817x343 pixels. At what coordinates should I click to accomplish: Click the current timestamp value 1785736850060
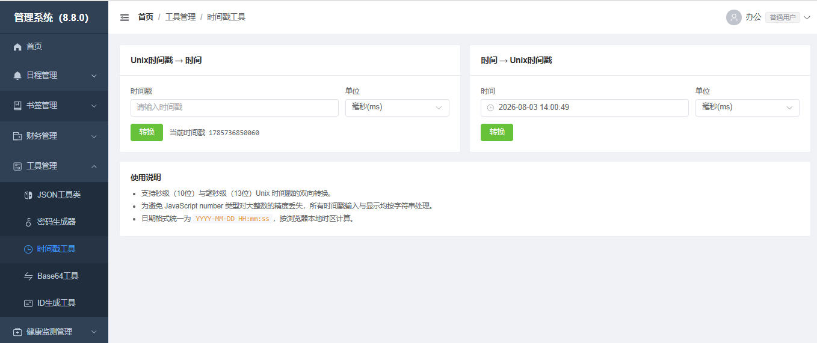234,133
